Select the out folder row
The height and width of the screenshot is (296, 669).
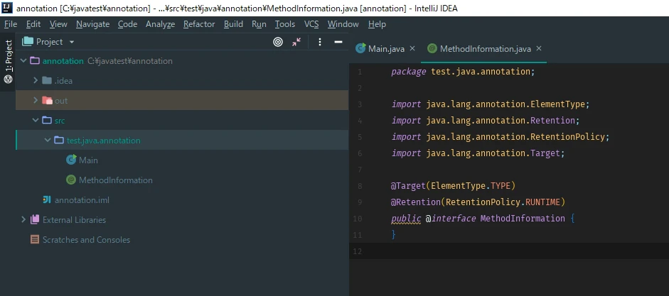click(x=182, y=101)
